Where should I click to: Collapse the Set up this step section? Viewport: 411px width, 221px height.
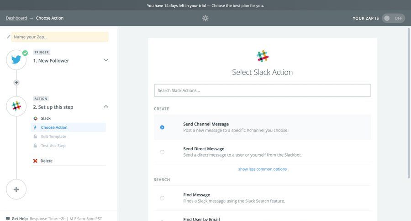point(106,106)
